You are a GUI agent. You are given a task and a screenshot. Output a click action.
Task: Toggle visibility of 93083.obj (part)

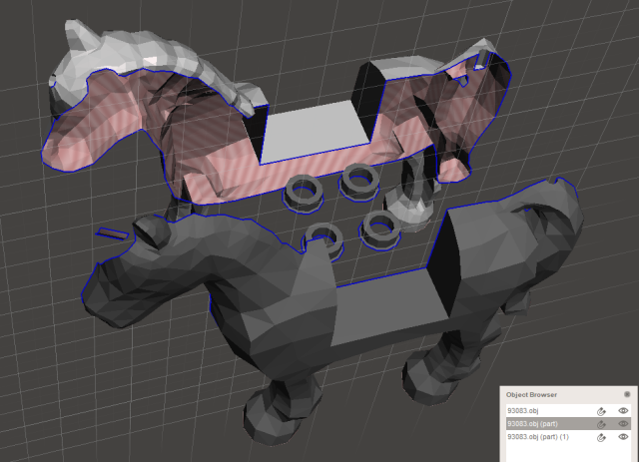(624, 424)
